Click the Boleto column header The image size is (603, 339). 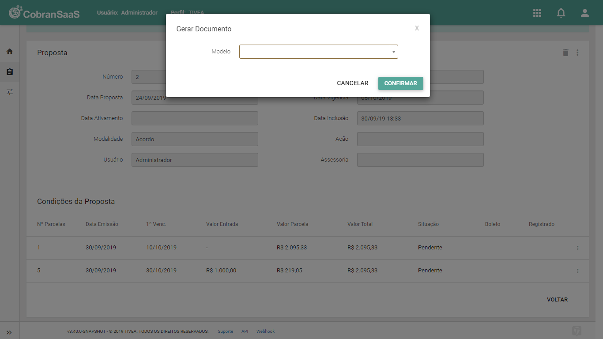pos(493,224)
